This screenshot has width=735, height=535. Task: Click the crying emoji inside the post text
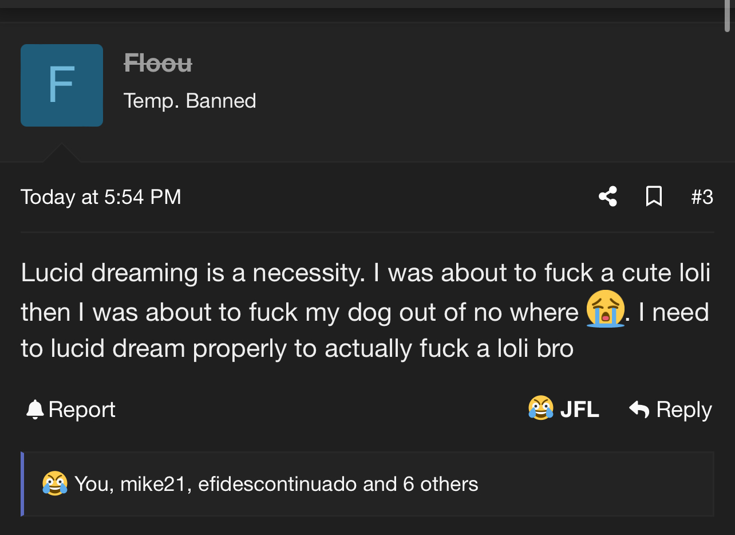coord(605,309)
